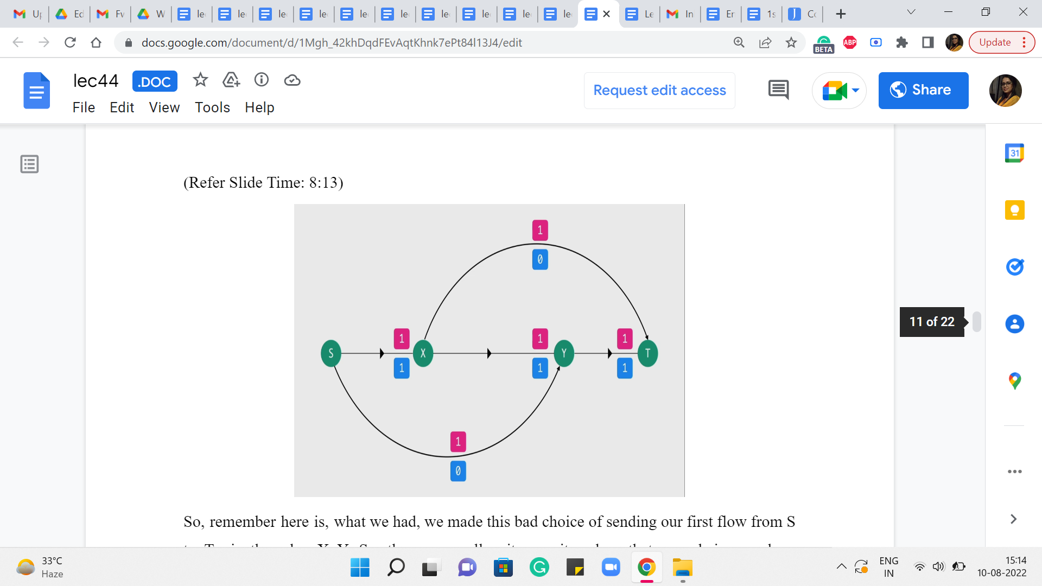Open document info icon
Screen dimensions: 1042x586
(262, 80)
